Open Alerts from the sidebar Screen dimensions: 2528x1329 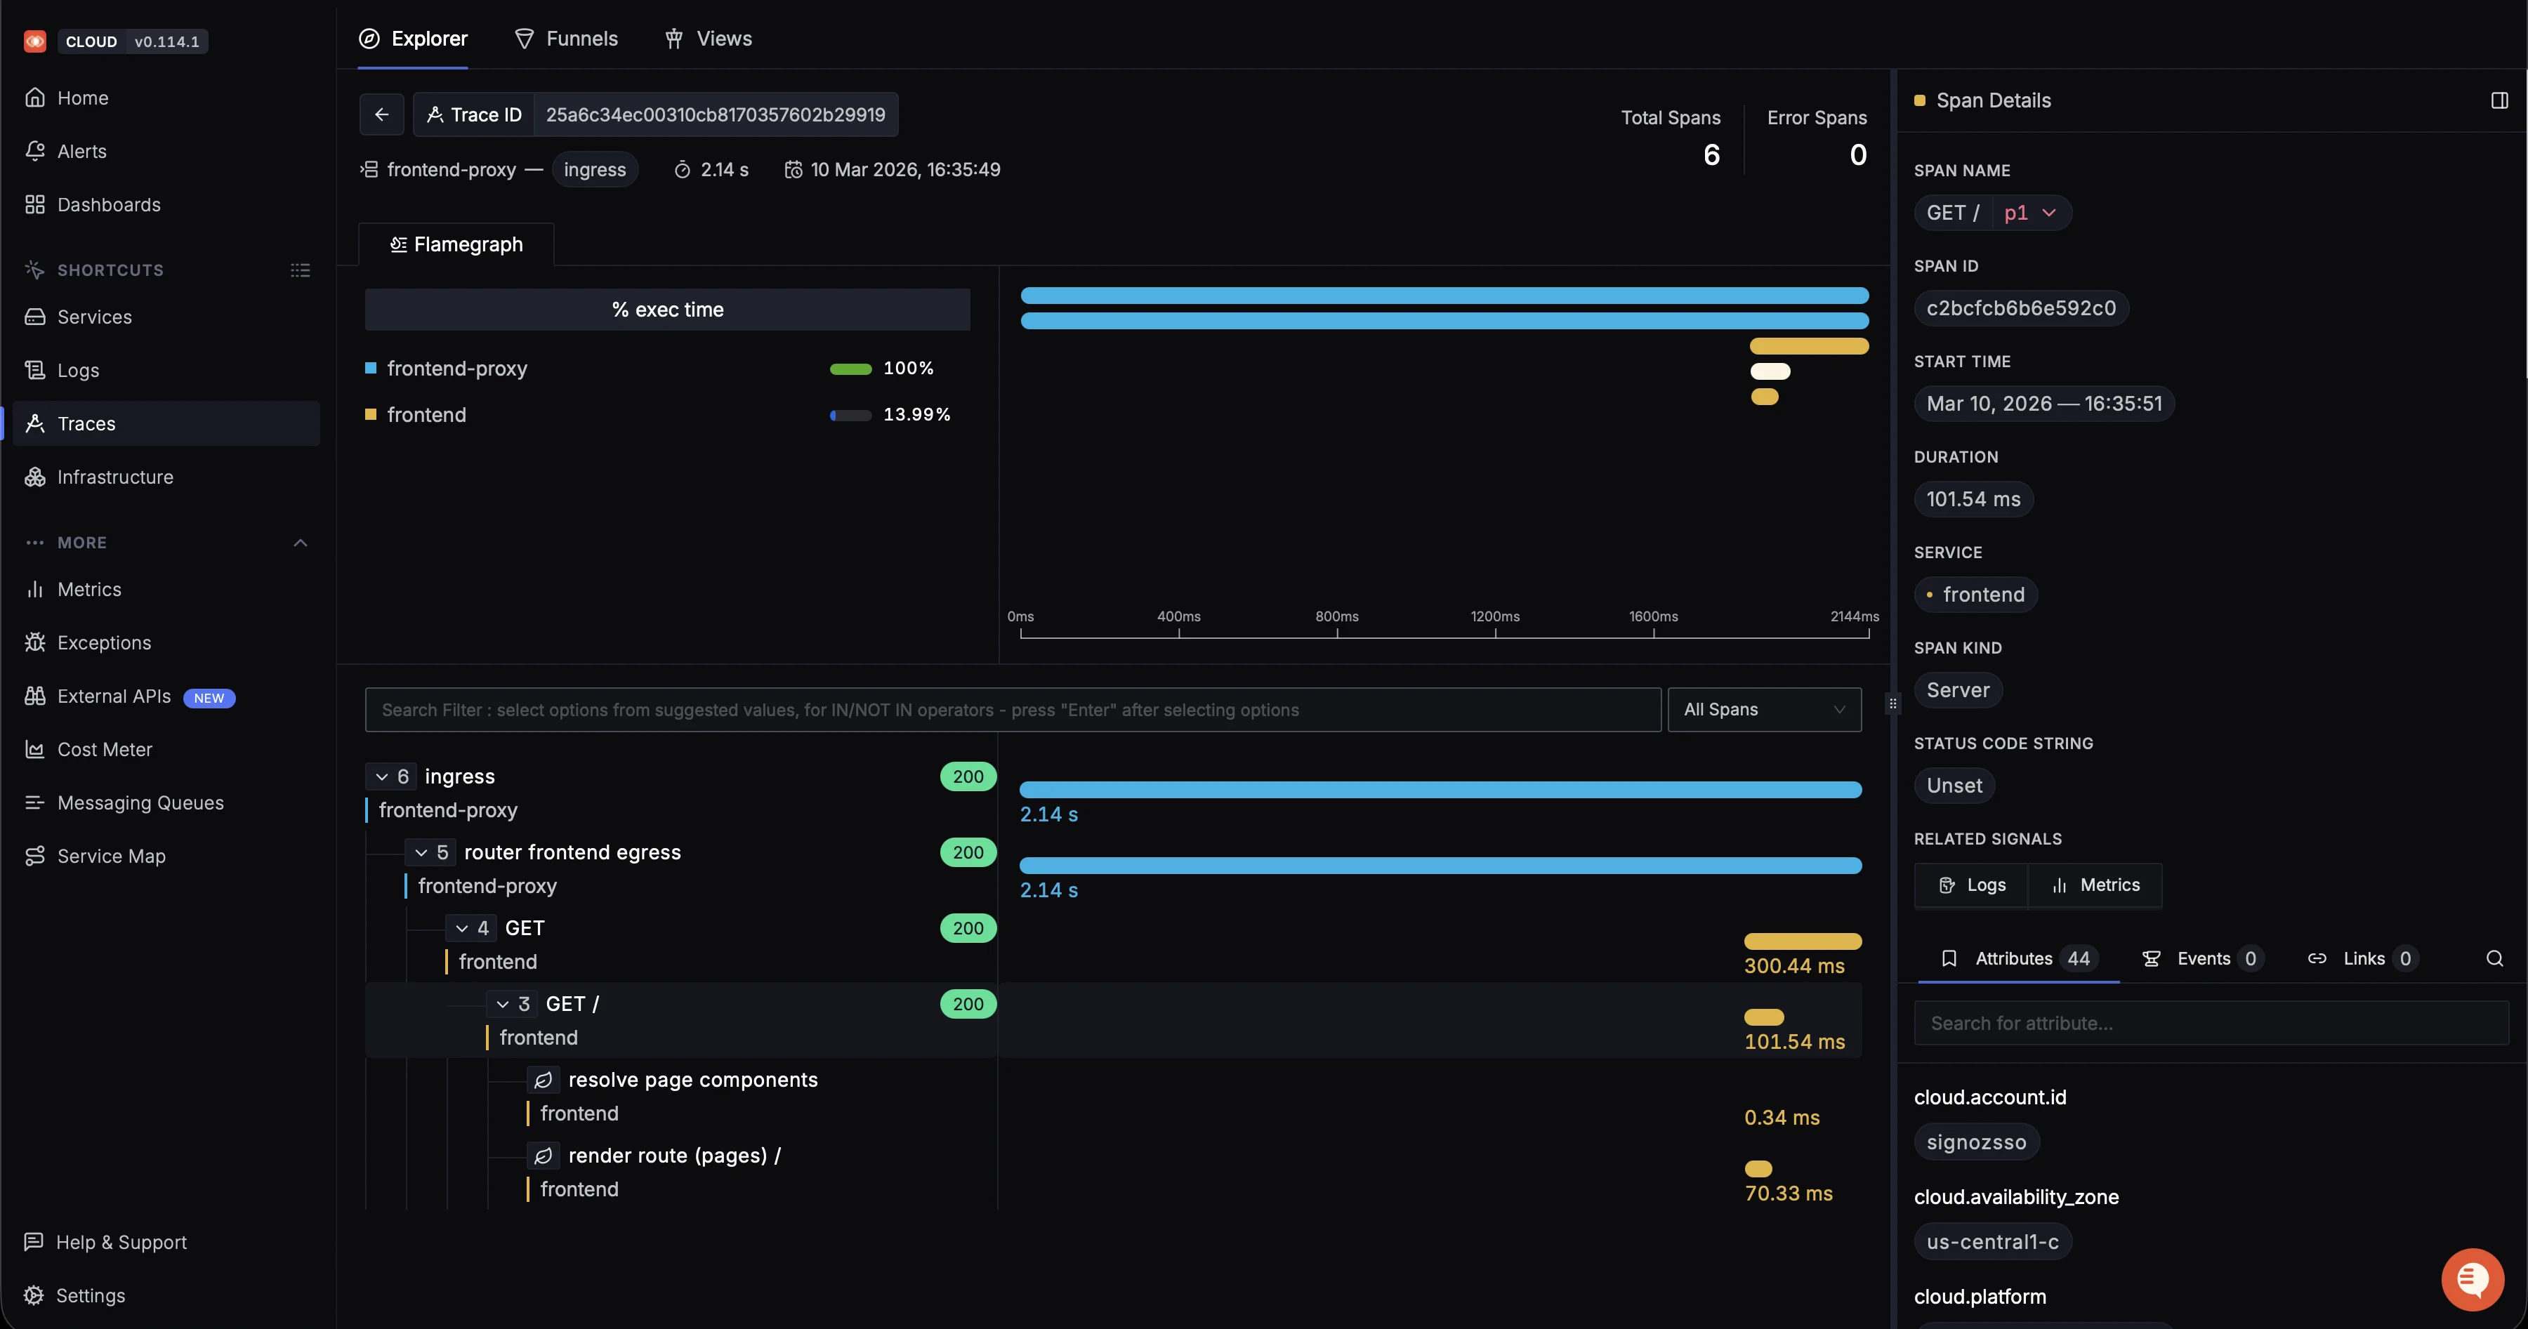(81, 151)
